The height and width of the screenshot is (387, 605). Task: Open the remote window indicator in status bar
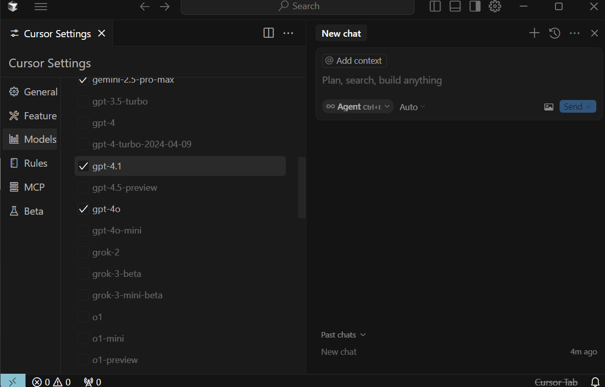click(13, 381)
